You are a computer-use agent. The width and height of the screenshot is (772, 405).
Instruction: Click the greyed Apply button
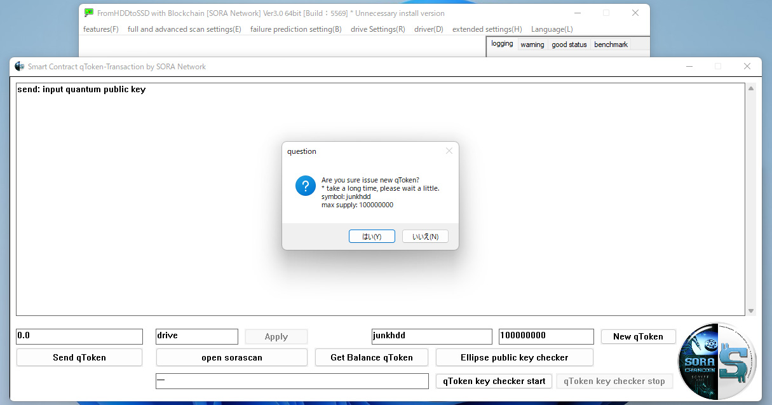tap(276, 336)
